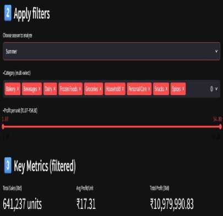Click the ₹17.31 average profit value
This screenshot has width=223, height=216.
pos(86,204)
